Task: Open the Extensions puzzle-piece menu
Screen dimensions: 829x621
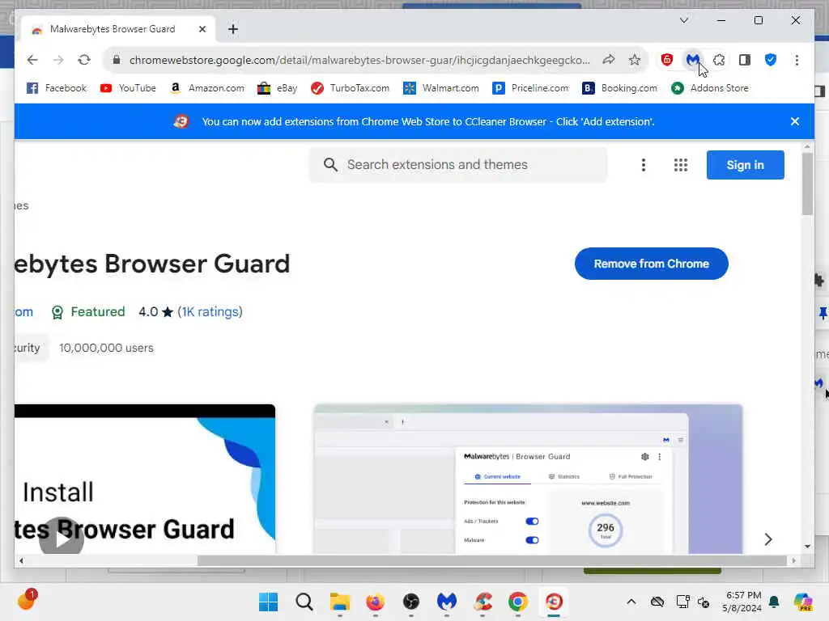Action: click(719, 60)
